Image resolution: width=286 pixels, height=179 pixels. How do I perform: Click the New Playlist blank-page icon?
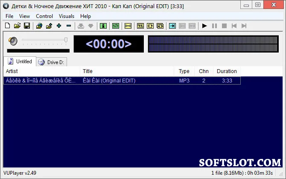coord(8,26)
